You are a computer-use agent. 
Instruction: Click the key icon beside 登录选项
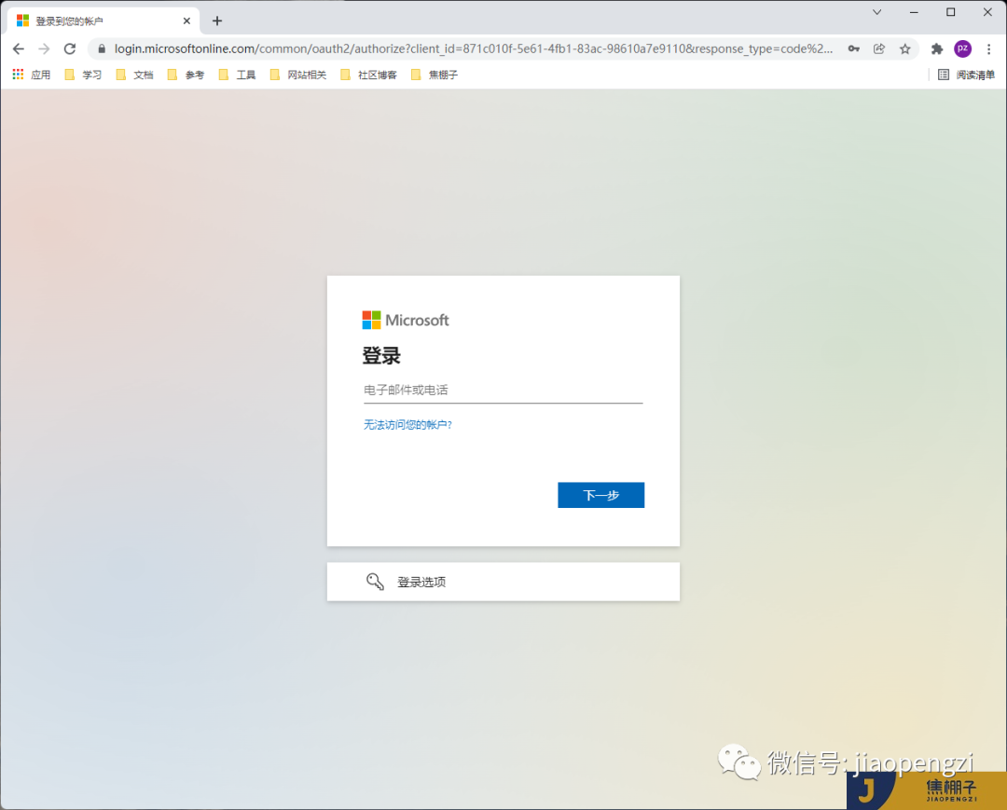point(375,582)
